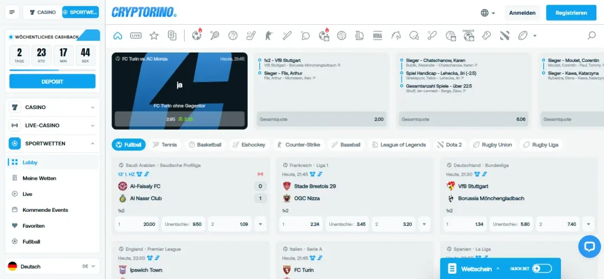Expand the Live-Casino sidebar section
Screen dimensions: 604x279
pos(52,125)
